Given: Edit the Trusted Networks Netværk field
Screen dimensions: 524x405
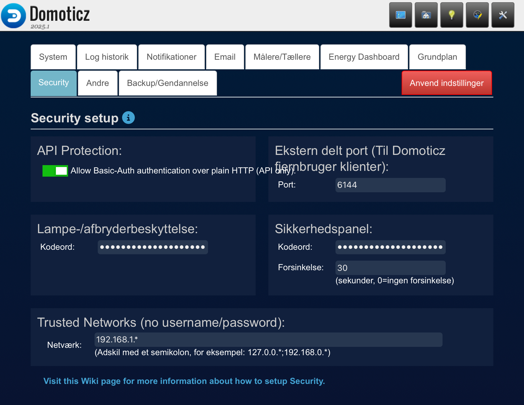Looking at the screenshot, I should [x=268, y=340].
